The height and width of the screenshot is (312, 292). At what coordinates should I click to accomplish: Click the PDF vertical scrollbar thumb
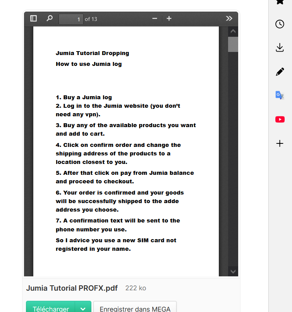[x=233, y=44]
